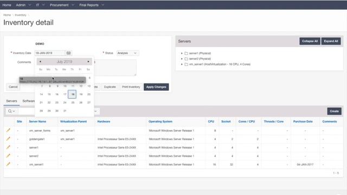Screen dimensions: 347x195
Task: Edit the server2 row pencil icon
Action: coord(8,155)
